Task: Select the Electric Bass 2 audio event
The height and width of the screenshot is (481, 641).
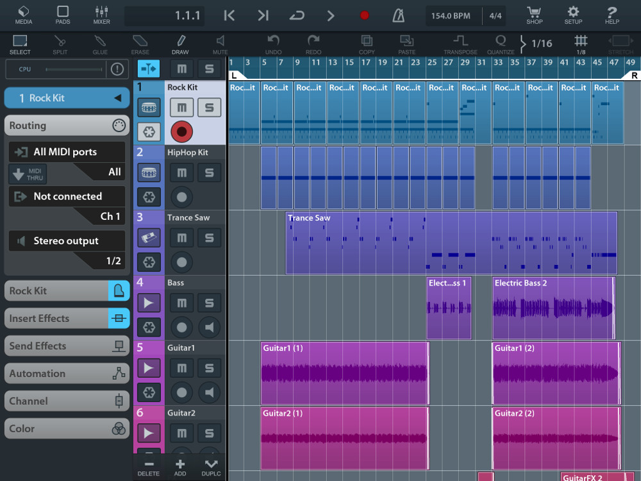Action: click(554, 308)
